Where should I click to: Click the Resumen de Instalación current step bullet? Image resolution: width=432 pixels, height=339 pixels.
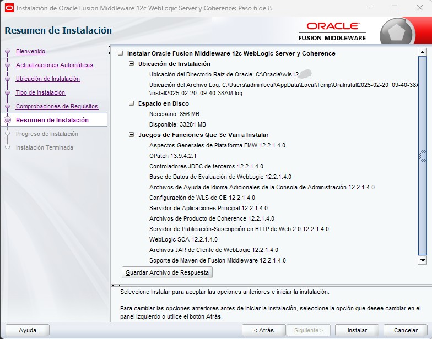[x=8, y=120]
